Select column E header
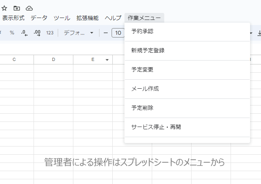261x184 pixels. pos(93,59)
